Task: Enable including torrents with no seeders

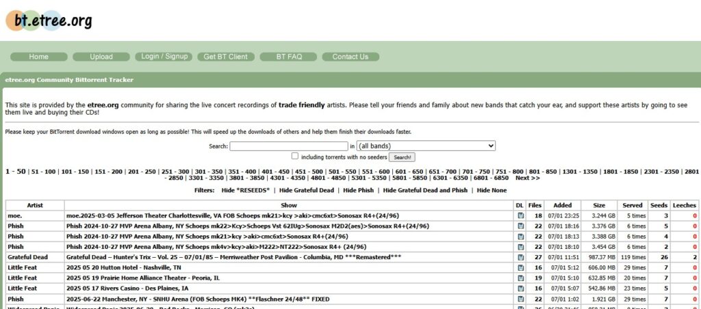Action: [x=294, y=156]
